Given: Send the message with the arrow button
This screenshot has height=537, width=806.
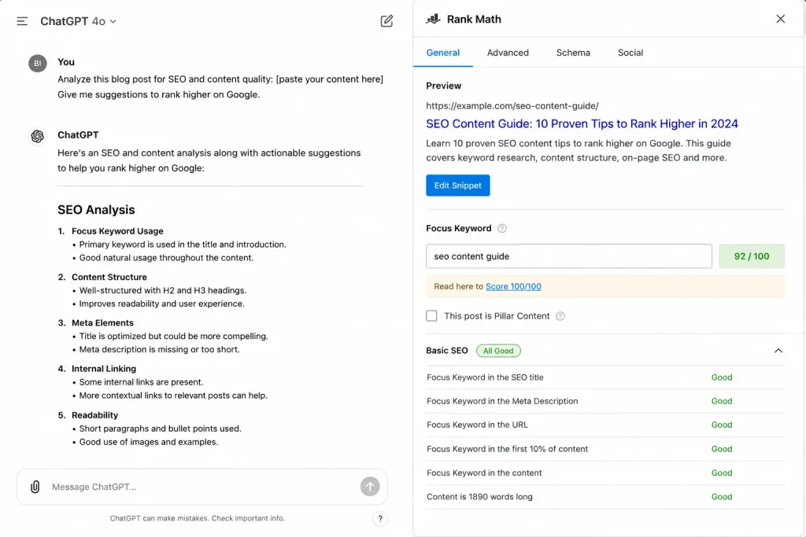Looking at the screenshot, I should tap(370, 486).
